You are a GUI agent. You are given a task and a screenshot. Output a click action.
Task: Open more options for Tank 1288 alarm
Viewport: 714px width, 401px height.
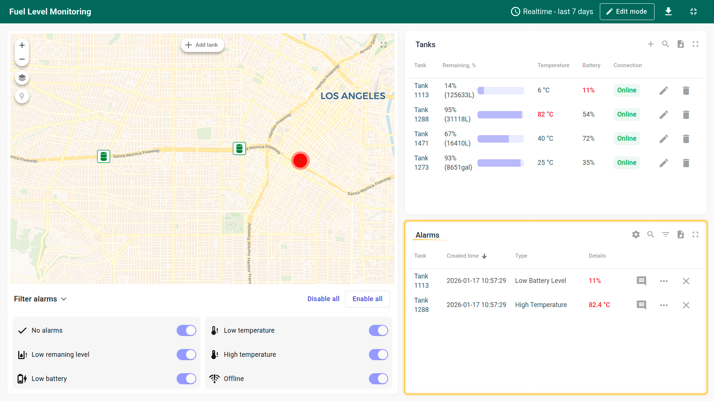coord(664,305)
